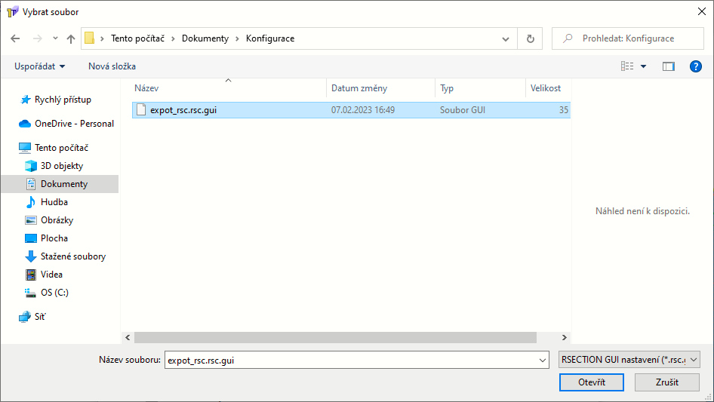Open the file type filter dropdown

coord(629,361)
